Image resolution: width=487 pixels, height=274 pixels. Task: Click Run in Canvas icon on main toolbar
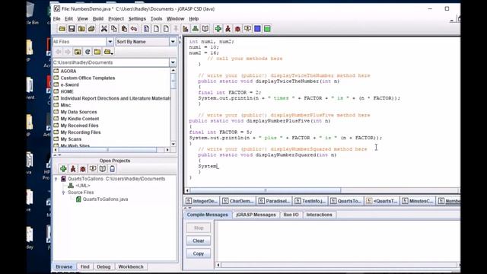[247, 29]
